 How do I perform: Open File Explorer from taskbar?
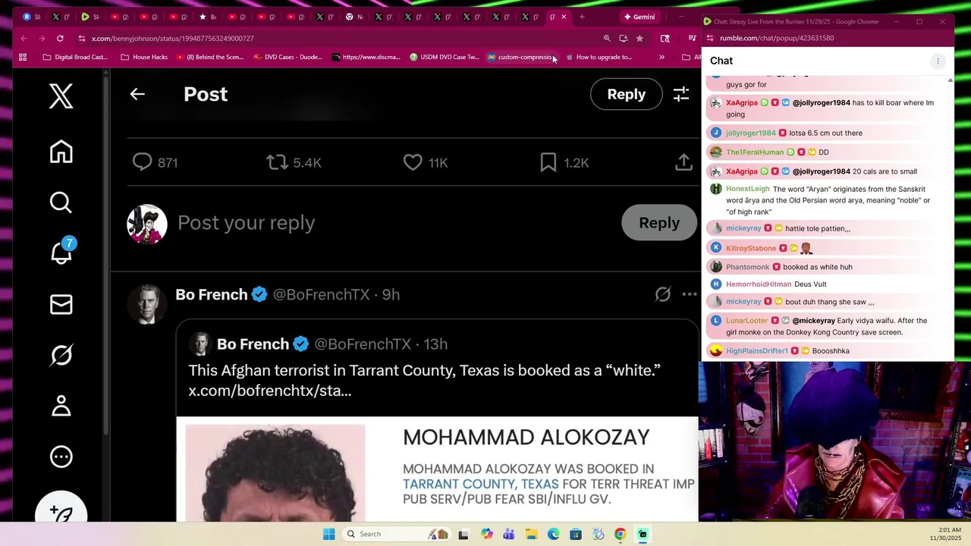coord(531,534)
